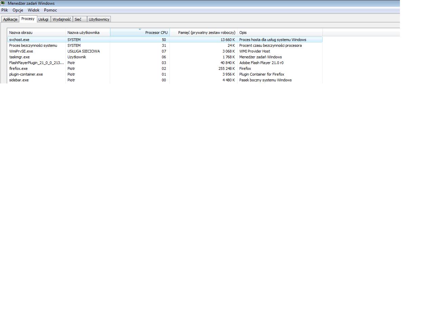The width and height of the screenshot is (426, 317).
Task: Sort by Pamięć (prywatny zestaw roboczy) header
Action: pyautogui.click(x=203, y=33)
